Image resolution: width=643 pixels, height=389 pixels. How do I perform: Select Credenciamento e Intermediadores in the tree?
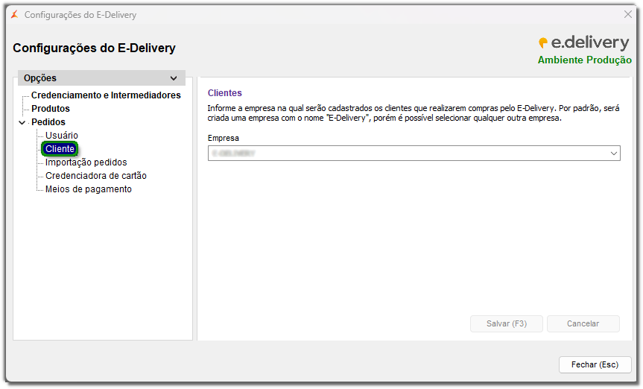pyautogui.click(x=106, y=95)
